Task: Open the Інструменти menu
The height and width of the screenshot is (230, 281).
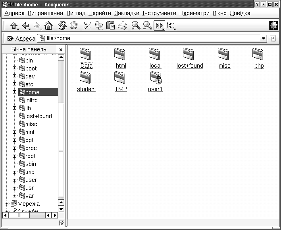Action: click(159, 13)
